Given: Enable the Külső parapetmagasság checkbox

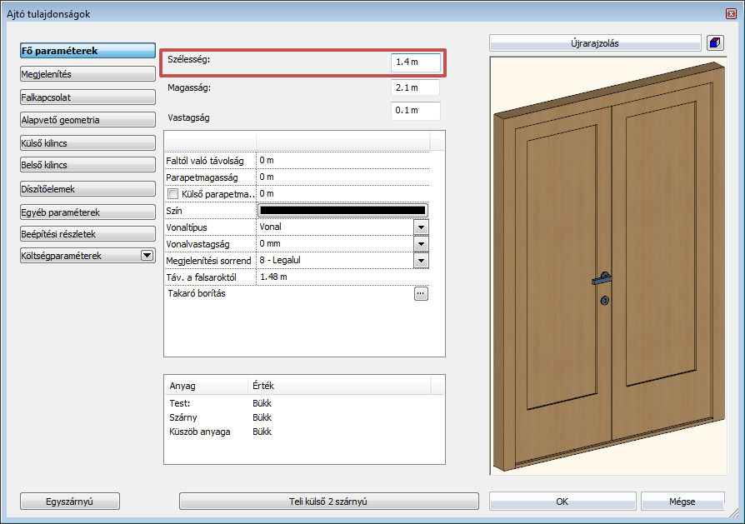Looking at the screenshot, I should pos(173,193).
